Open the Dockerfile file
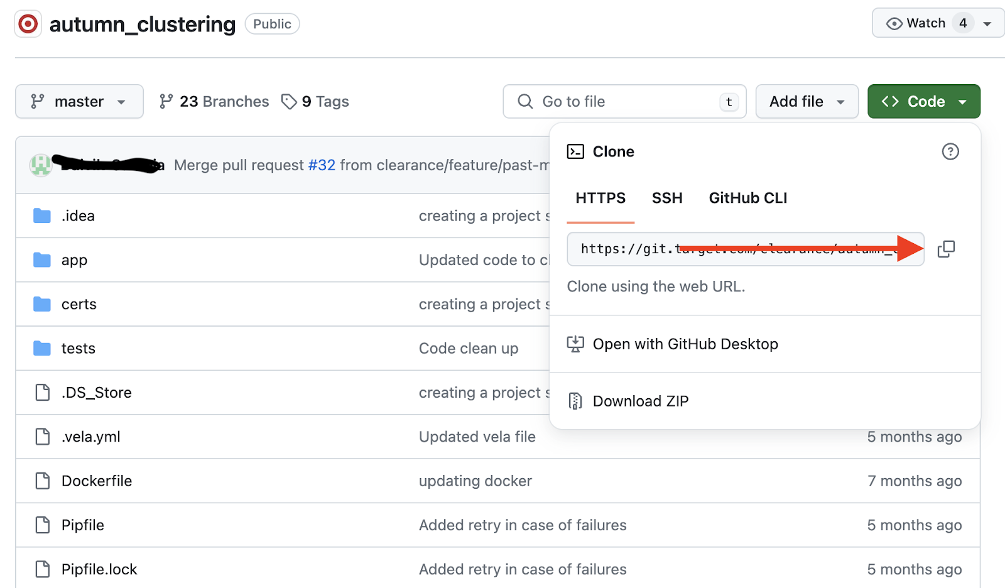 [97, 481]
